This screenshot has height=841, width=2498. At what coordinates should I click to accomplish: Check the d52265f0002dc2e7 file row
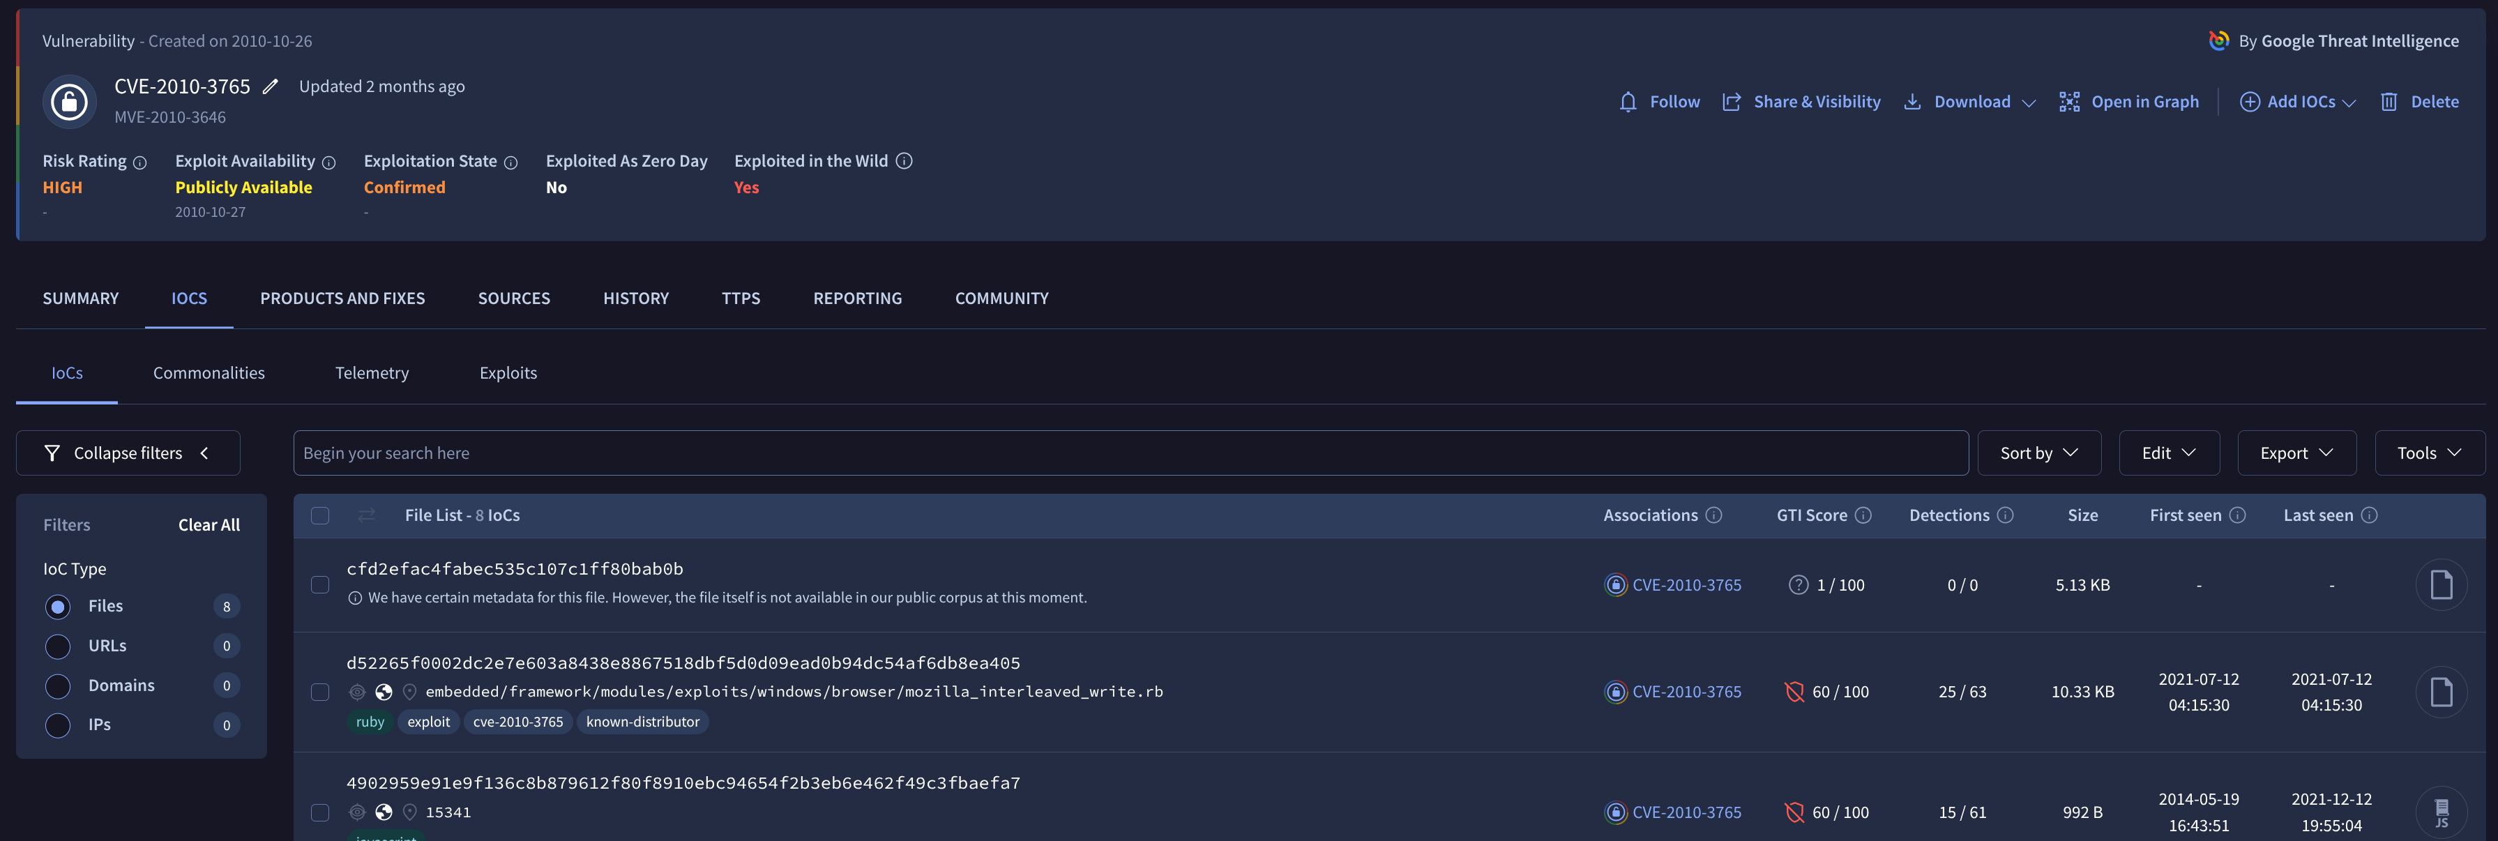pyautogui.click(x=320, y=692)
